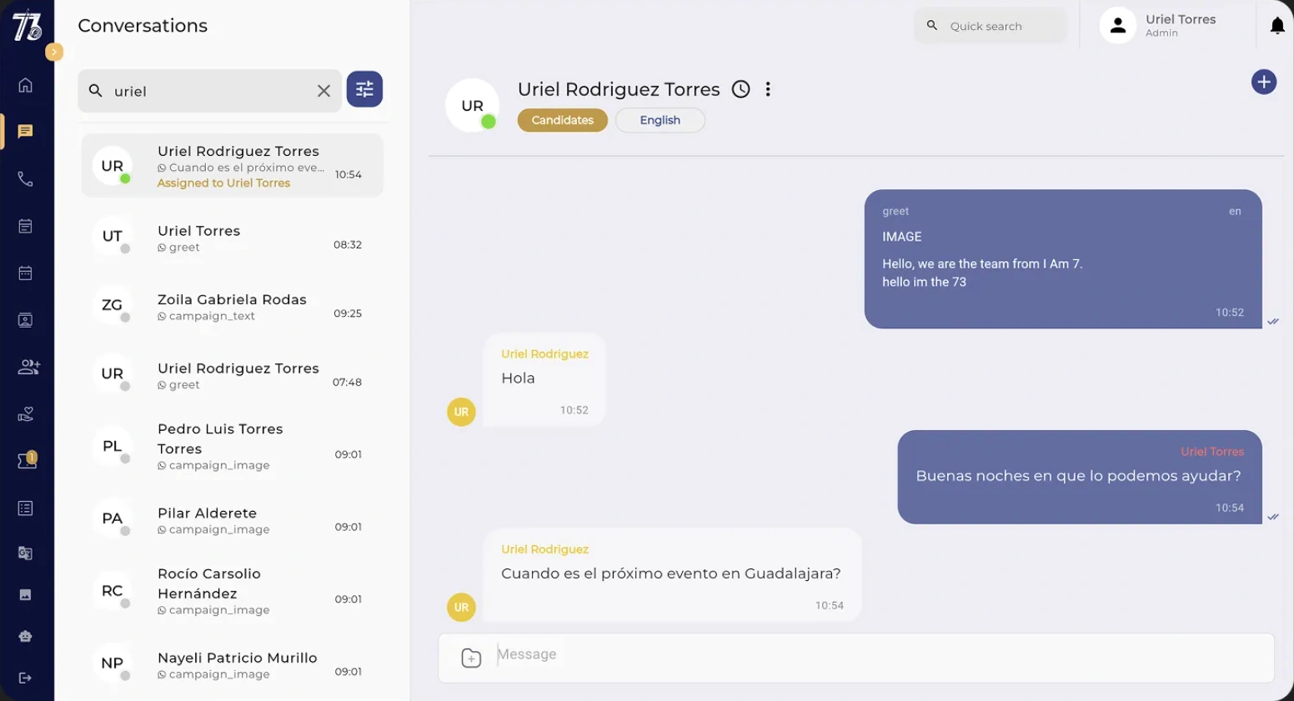Viewport: 1294px width, 701px height.
Task: Open the tickets icon showing badge 1
Action: click(26, 460)
